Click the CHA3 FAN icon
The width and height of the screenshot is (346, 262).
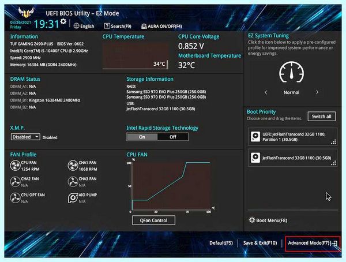coord(73,182)
